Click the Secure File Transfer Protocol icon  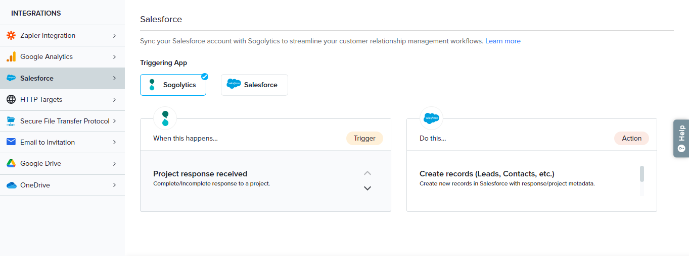point(11,121)
